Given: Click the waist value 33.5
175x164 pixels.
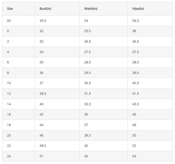Looking at the screenshot, I should click(x=87, y=104).
